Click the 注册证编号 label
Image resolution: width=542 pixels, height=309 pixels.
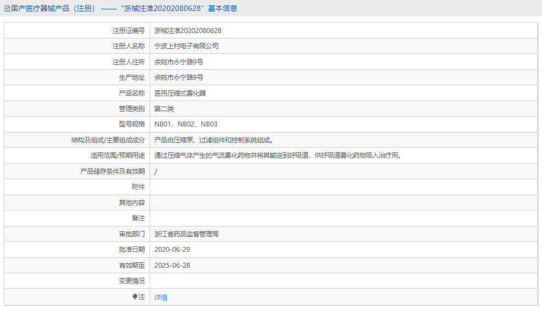(x=129, y=31)
